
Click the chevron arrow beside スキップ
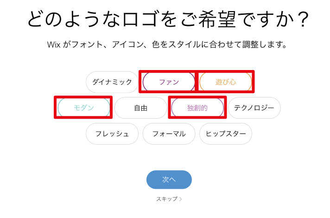tap(181, 199)
